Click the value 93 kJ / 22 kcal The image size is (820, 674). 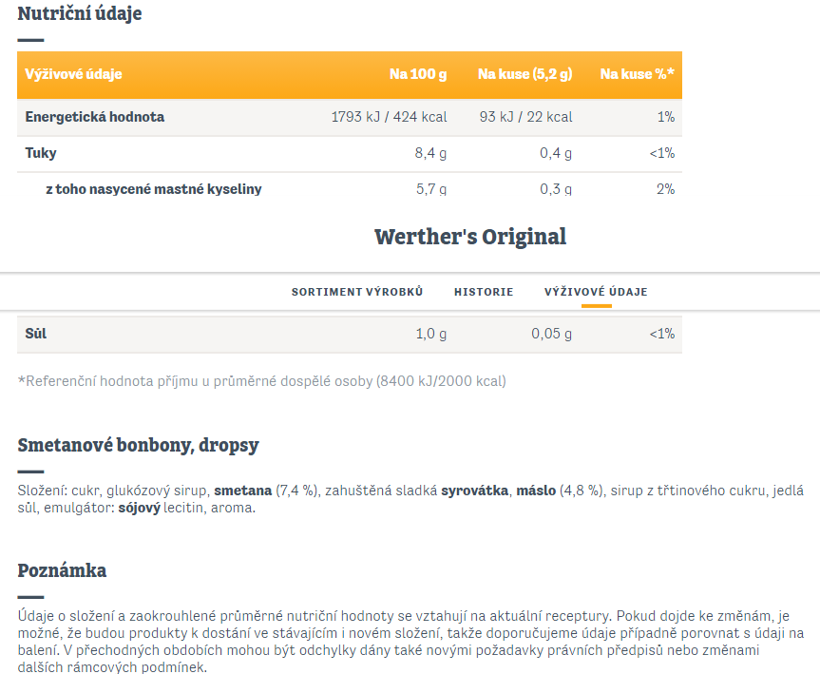click(x=526, y=117)
